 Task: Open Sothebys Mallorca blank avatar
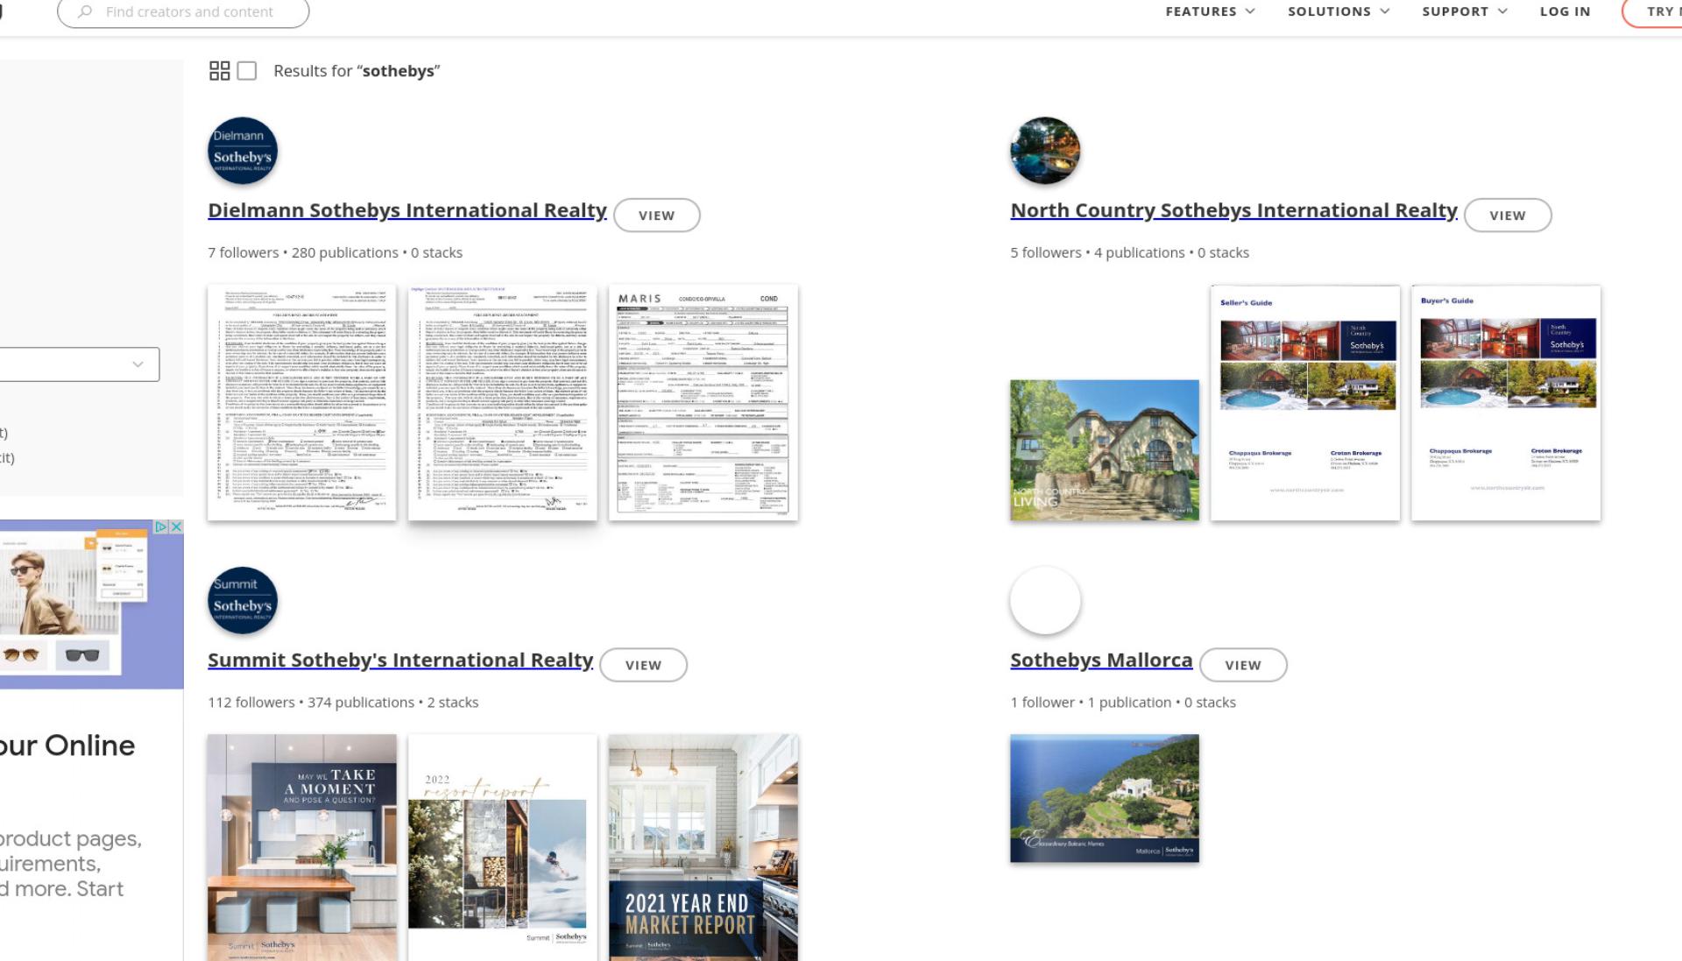point(1045,600)
